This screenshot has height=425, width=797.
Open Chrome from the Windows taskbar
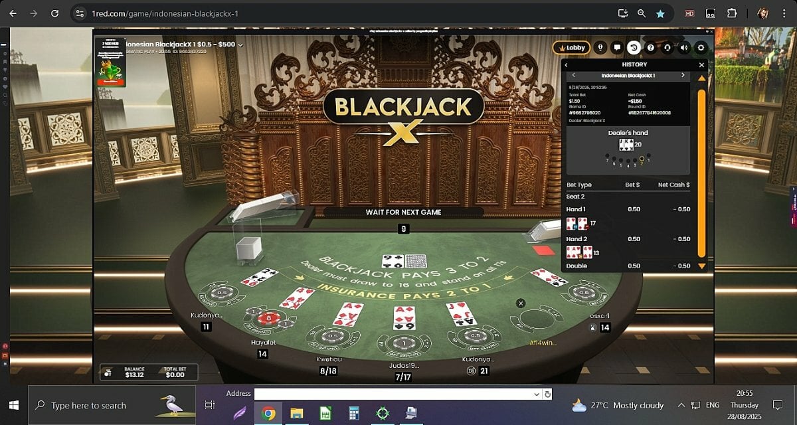pyautogui.click(x=268, y=413)
